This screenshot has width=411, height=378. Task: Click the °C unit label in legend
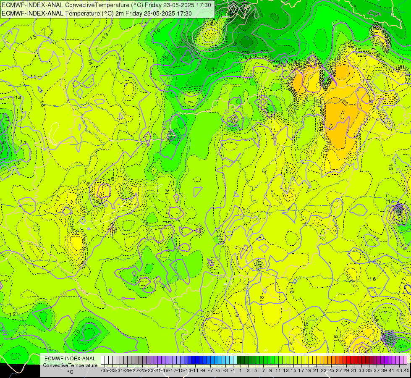pos(70,372)
